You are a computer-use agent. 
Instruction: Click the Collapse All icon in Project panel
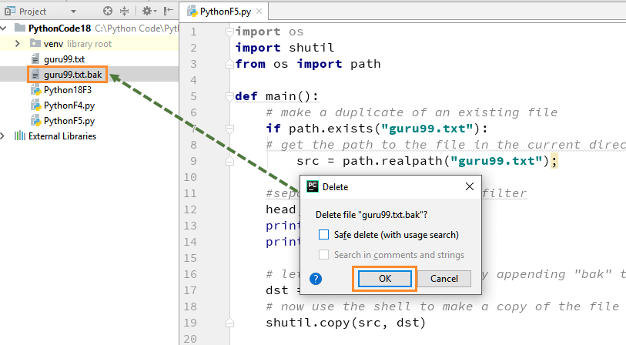[x=124, y=12]
